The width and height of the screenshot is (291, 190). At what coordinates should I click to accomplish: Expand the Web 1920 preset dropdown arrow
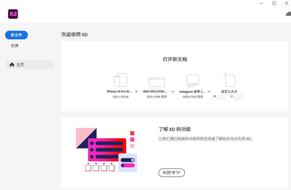click(173, 92)
